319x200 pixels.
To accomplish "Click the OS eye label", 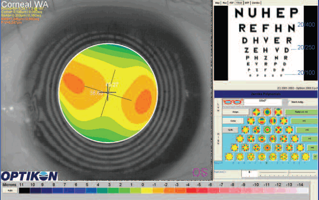I will (200, 172).
